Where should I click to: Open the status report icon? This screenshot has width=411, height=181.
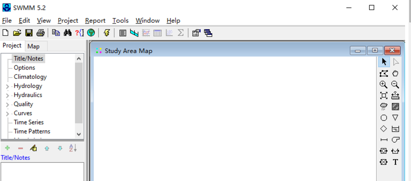(123, 33)
